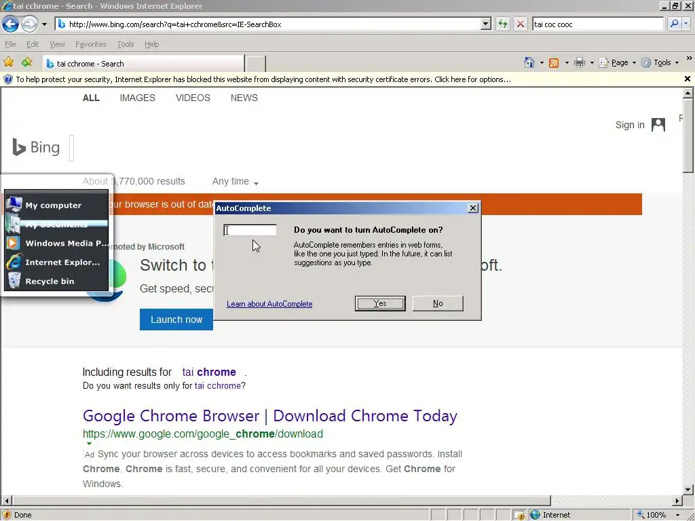Click vertical scrollbar down arrow
The image size is (695, 521).
coord(688,490)
